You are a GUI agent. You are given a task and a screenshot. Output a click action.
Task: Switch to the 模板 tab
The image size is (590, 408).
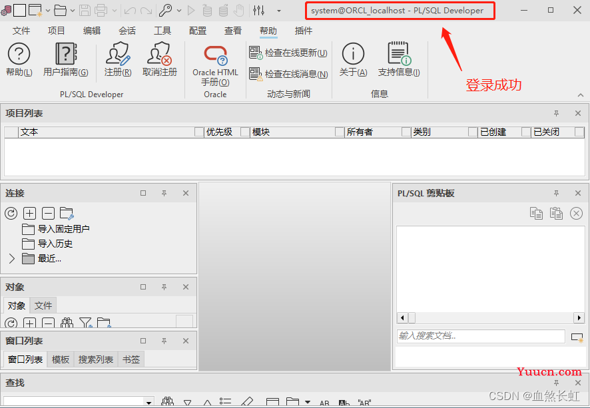[61, 359]
